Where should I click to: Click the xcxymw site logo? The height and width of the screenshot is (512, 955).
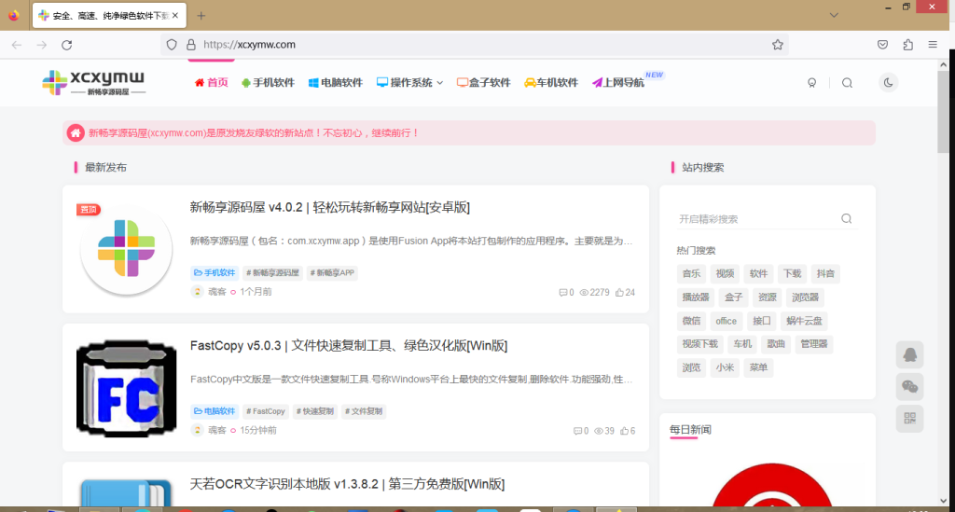tap(94, 83)
